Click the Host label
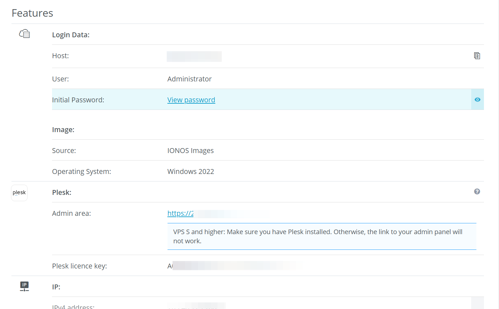Screen dimensions: 499x309 (61, 56)
